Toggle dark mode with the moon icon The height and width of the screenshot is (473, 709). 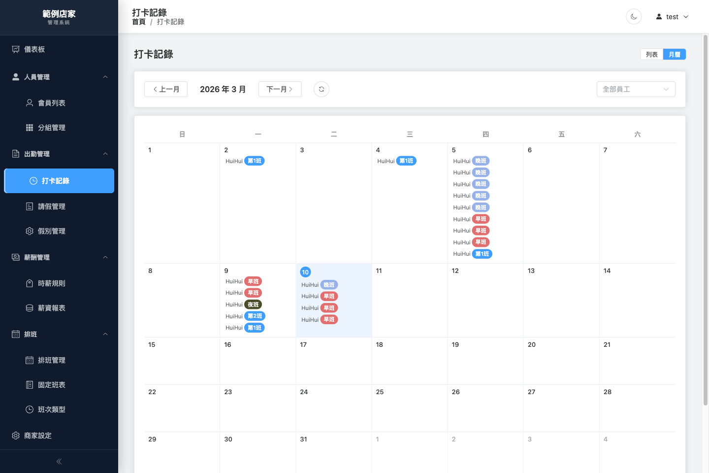634,17
